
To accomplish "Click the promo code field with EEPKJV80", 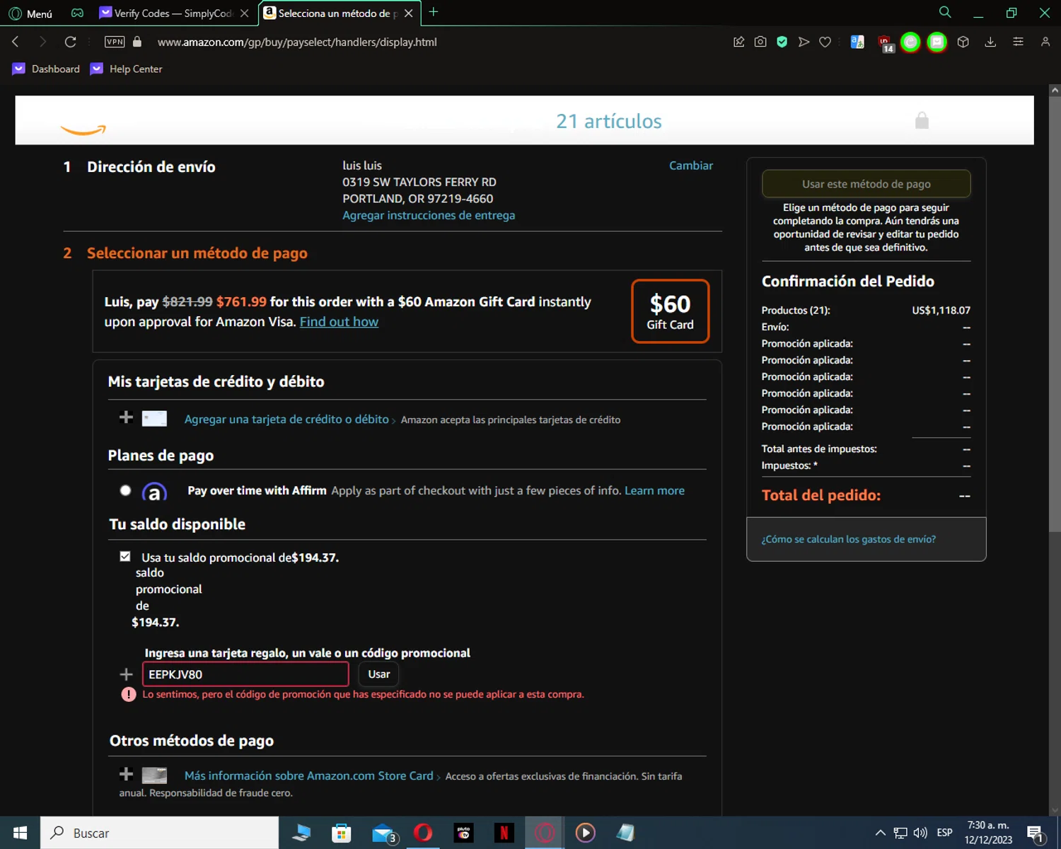I will coord(245,674).
